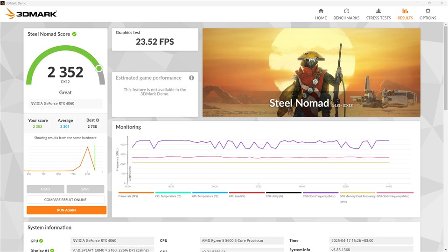Click Compare Result Online
This screenshot has height=252, width=448.
tap(66, 200)
